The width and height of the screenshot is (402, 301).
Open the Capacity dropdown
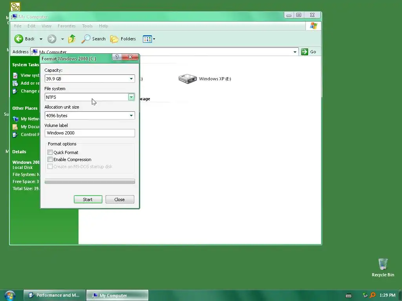(x=90, y=78)
